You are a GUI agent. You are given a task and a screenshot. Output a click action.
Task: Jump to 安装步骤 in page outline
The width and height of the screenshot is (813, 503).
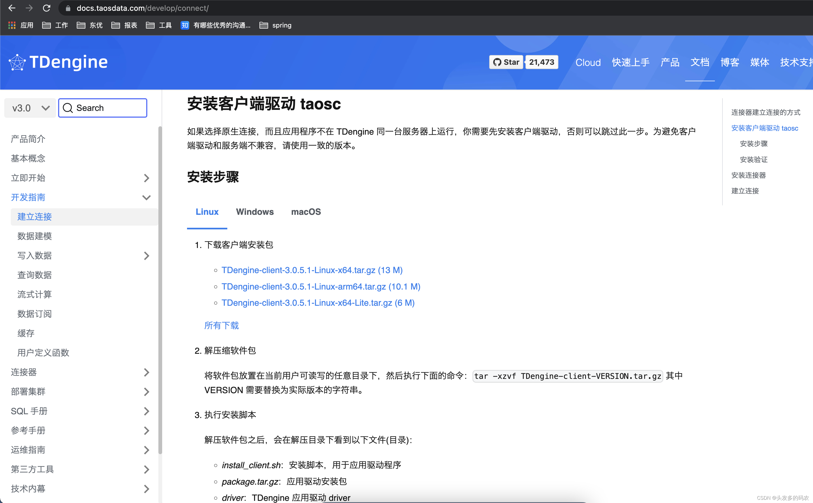point(754,144)
